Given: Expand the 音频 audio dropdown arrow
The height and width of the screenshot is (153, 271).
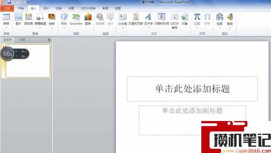Looking at the screenshot, I should (x=230, y=27).
